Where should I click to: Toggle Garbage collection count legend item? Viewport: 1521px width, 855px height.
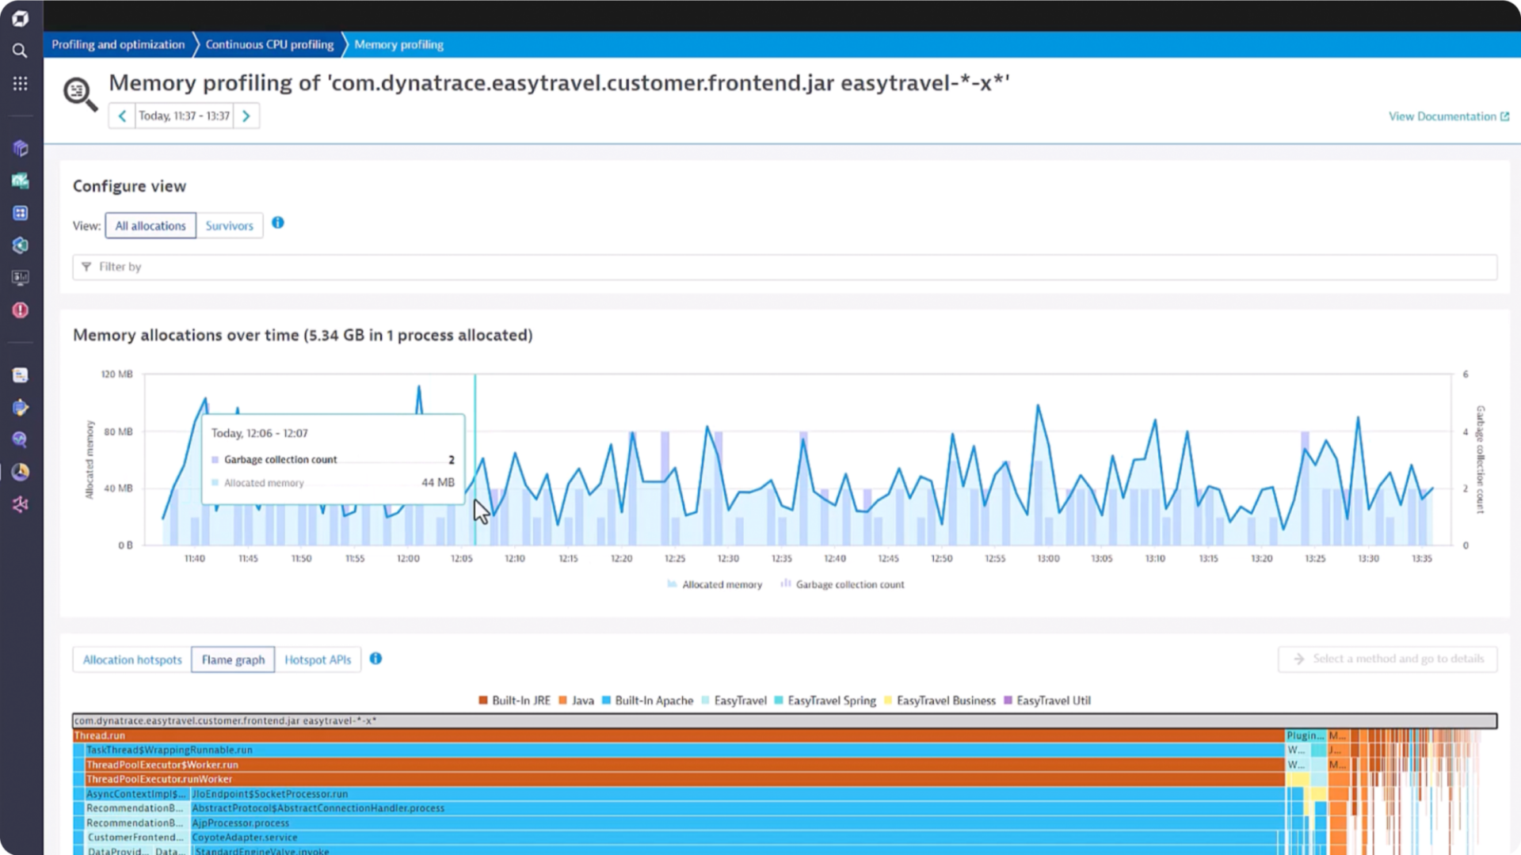[842, 584]
